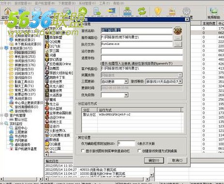Click the yellow shield toolbar icon
This screenshot has width=224, height=184.
click(x=158, y=11)
